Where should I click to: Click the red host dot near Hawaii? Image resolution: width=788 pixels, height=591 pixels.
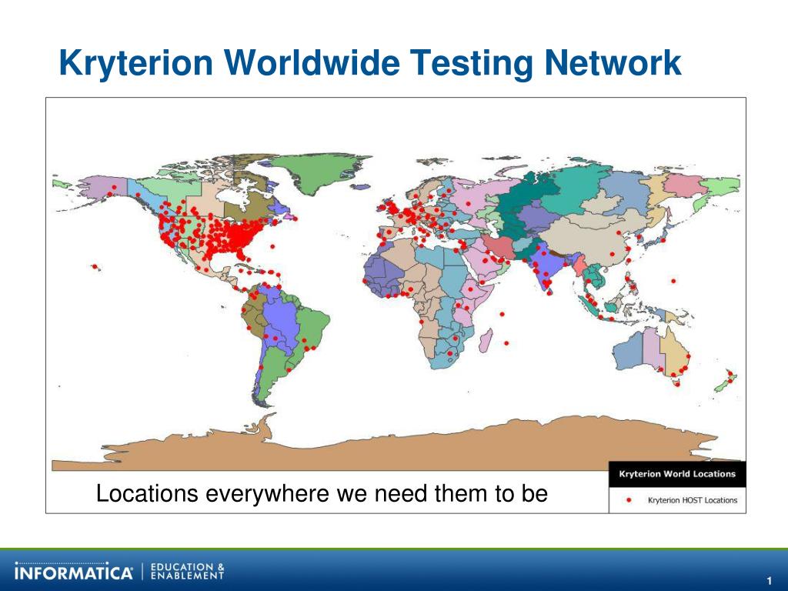95,266
